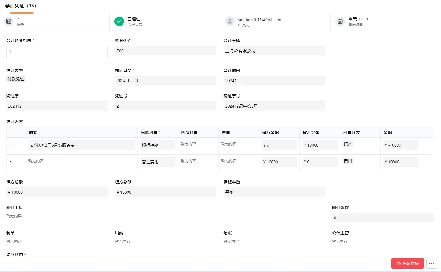This screenshot has width=441, height=272.
Task: Click the 会计期间 202412 field
Action: pos(274,80)
